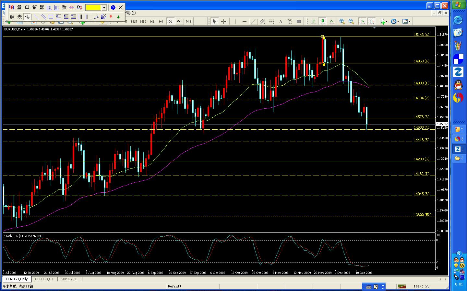Switch chart to W1 timeframe
Viewport: 467px width, 291px height.
[179, 22]
